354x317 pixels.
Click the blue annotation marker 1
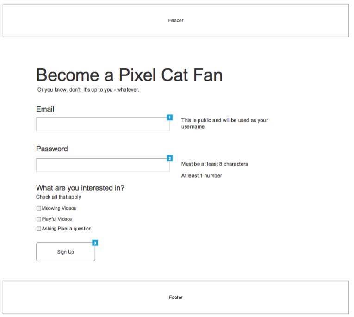[x=169, y=118]
